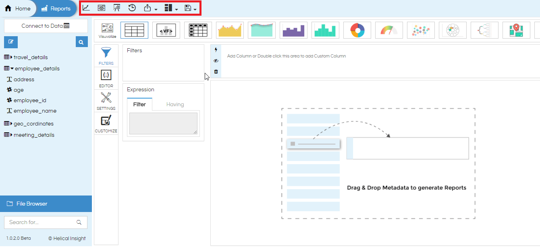The image size is (540, 247).
Task: Select the VF custom visualization
Action: click(x=166, y=30)
